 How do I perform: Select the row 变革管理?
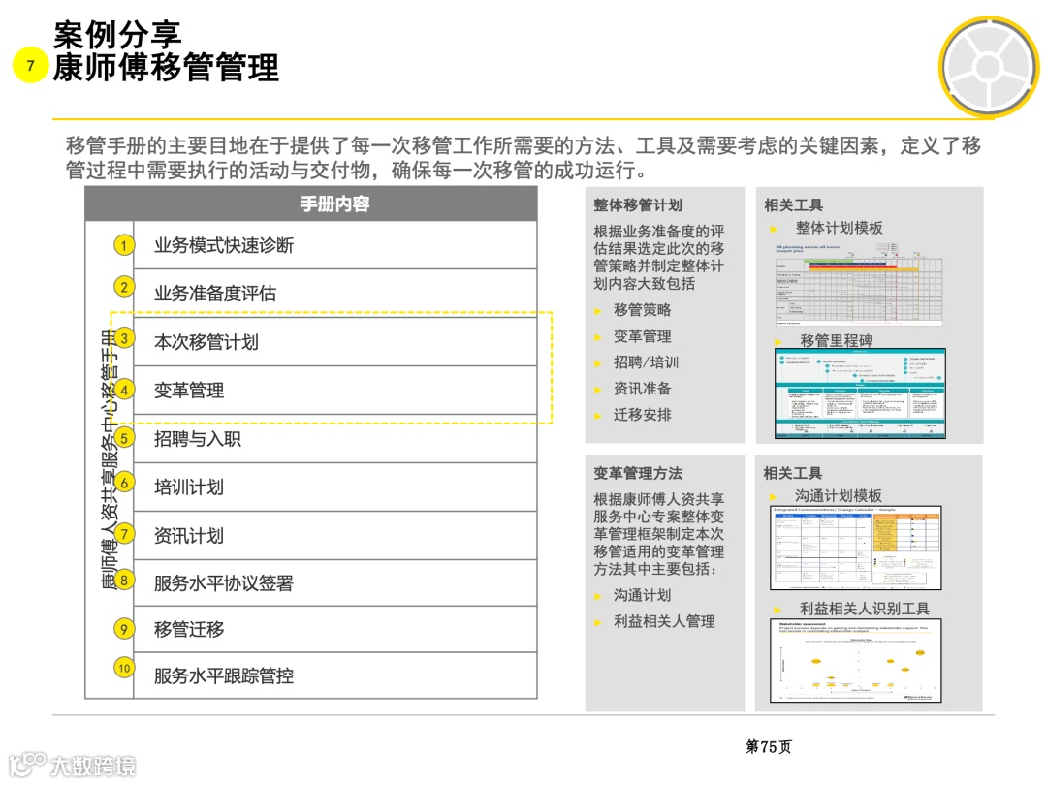[335, 391]
